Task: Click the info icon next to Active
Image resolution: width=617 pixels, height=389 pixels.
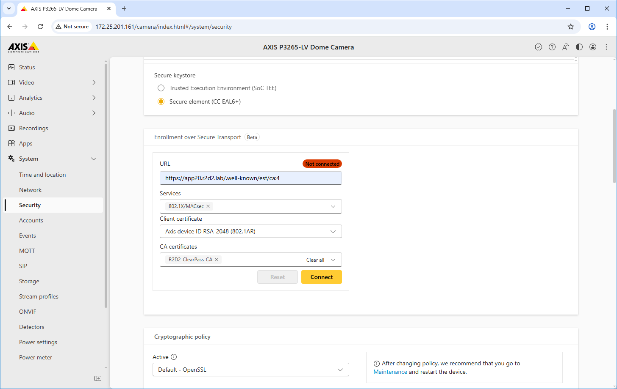Action: click(x=174, y=357)
